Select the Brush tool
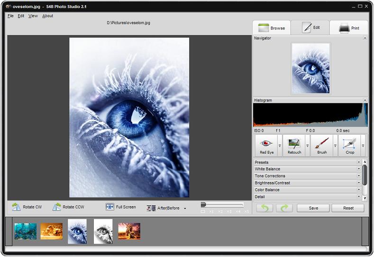Viewport: 374px width, 257px height. pos(322,145)
